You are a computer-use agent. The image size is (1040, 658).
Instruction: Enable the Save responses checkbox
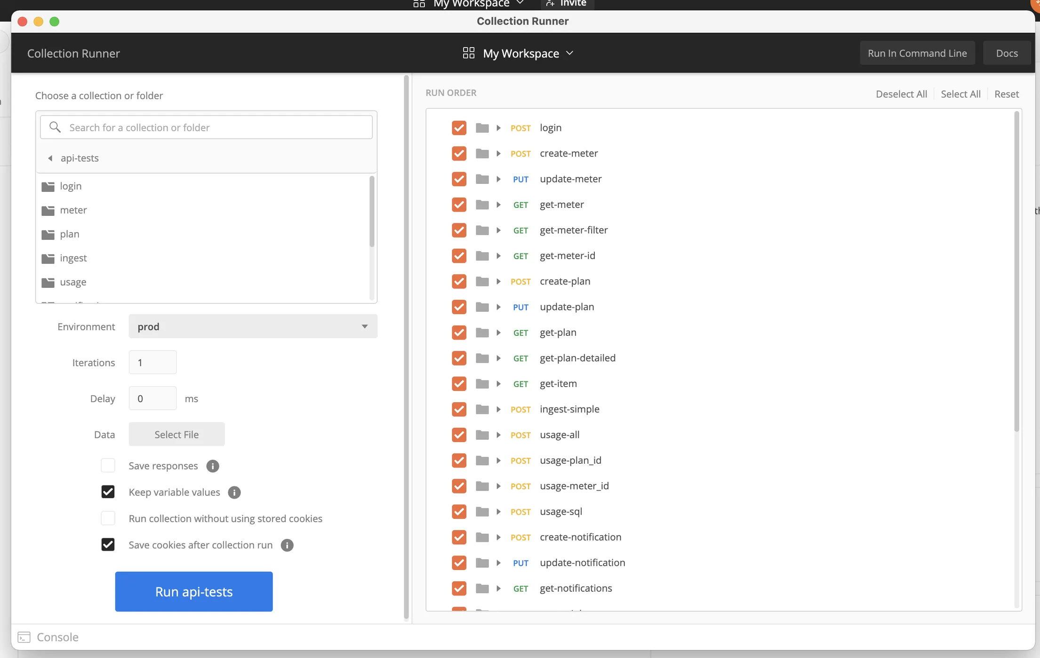pos(108,466)
